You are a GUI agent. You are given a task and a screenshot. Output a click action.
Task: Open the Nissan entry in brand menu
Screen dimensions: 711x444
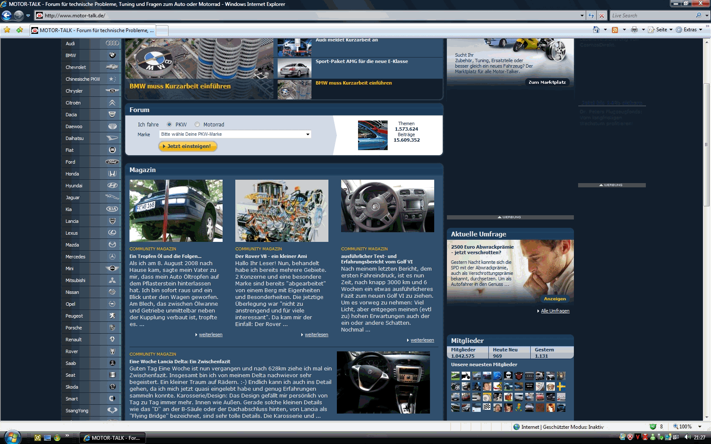91,292
